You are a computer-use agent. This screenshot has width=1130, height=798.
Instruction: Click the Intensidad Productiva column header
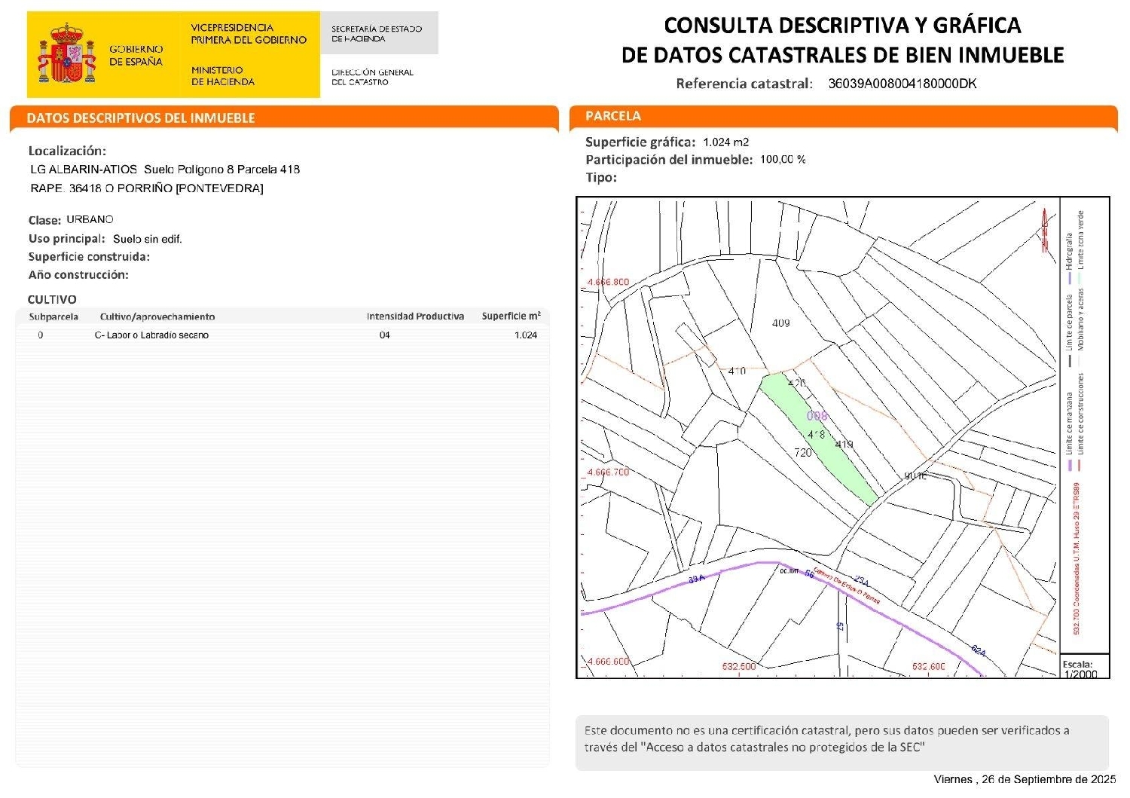[415, 316]
